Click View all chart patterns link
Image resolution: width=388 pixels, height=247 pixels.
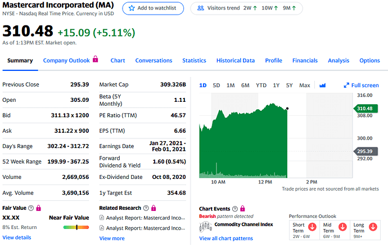(226, 239)
